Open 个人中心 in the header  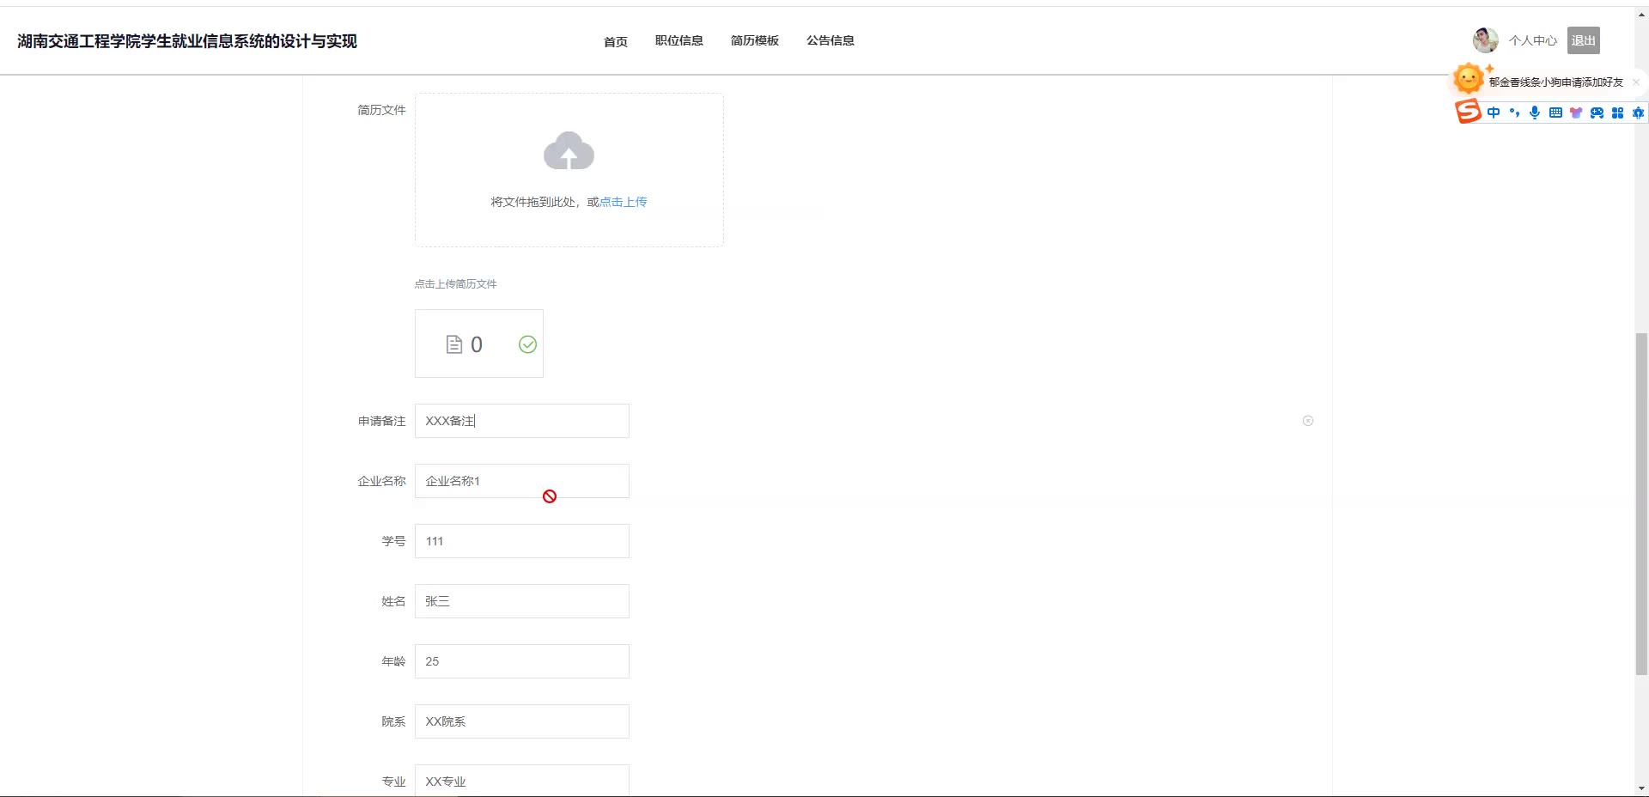coord(1533,40)
